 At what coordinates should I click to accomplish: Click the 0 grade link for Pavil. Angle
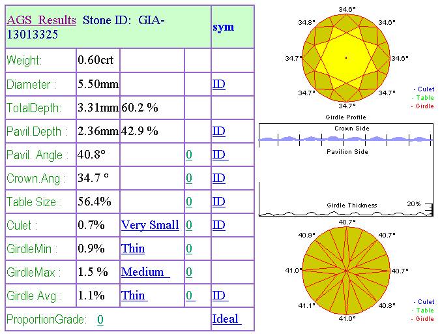click(189, 155)
